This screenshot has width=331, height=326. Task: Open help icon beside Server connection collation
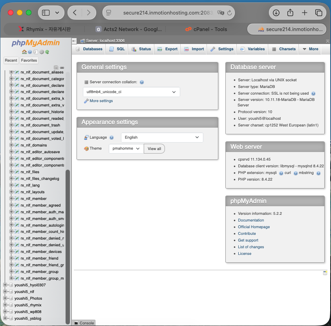click(142, 82)
